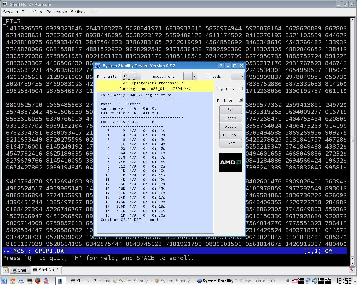Click the 12:52 clock in the panel

[344, 281]
